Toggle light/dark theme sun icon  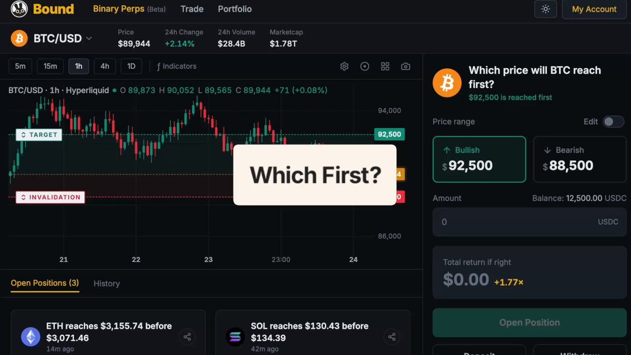coord(545,9)
